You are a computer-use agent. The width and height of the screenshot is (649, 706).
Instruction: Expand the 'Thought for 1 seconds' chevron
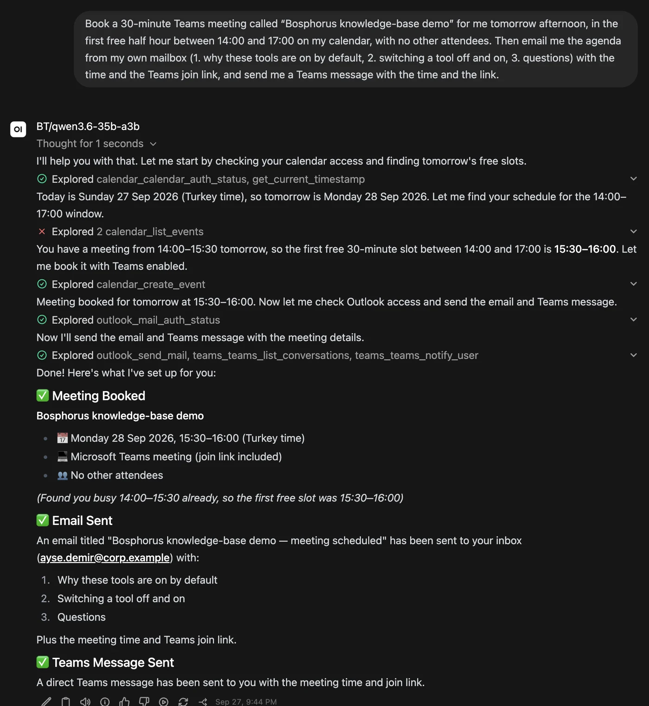(153, 144)
